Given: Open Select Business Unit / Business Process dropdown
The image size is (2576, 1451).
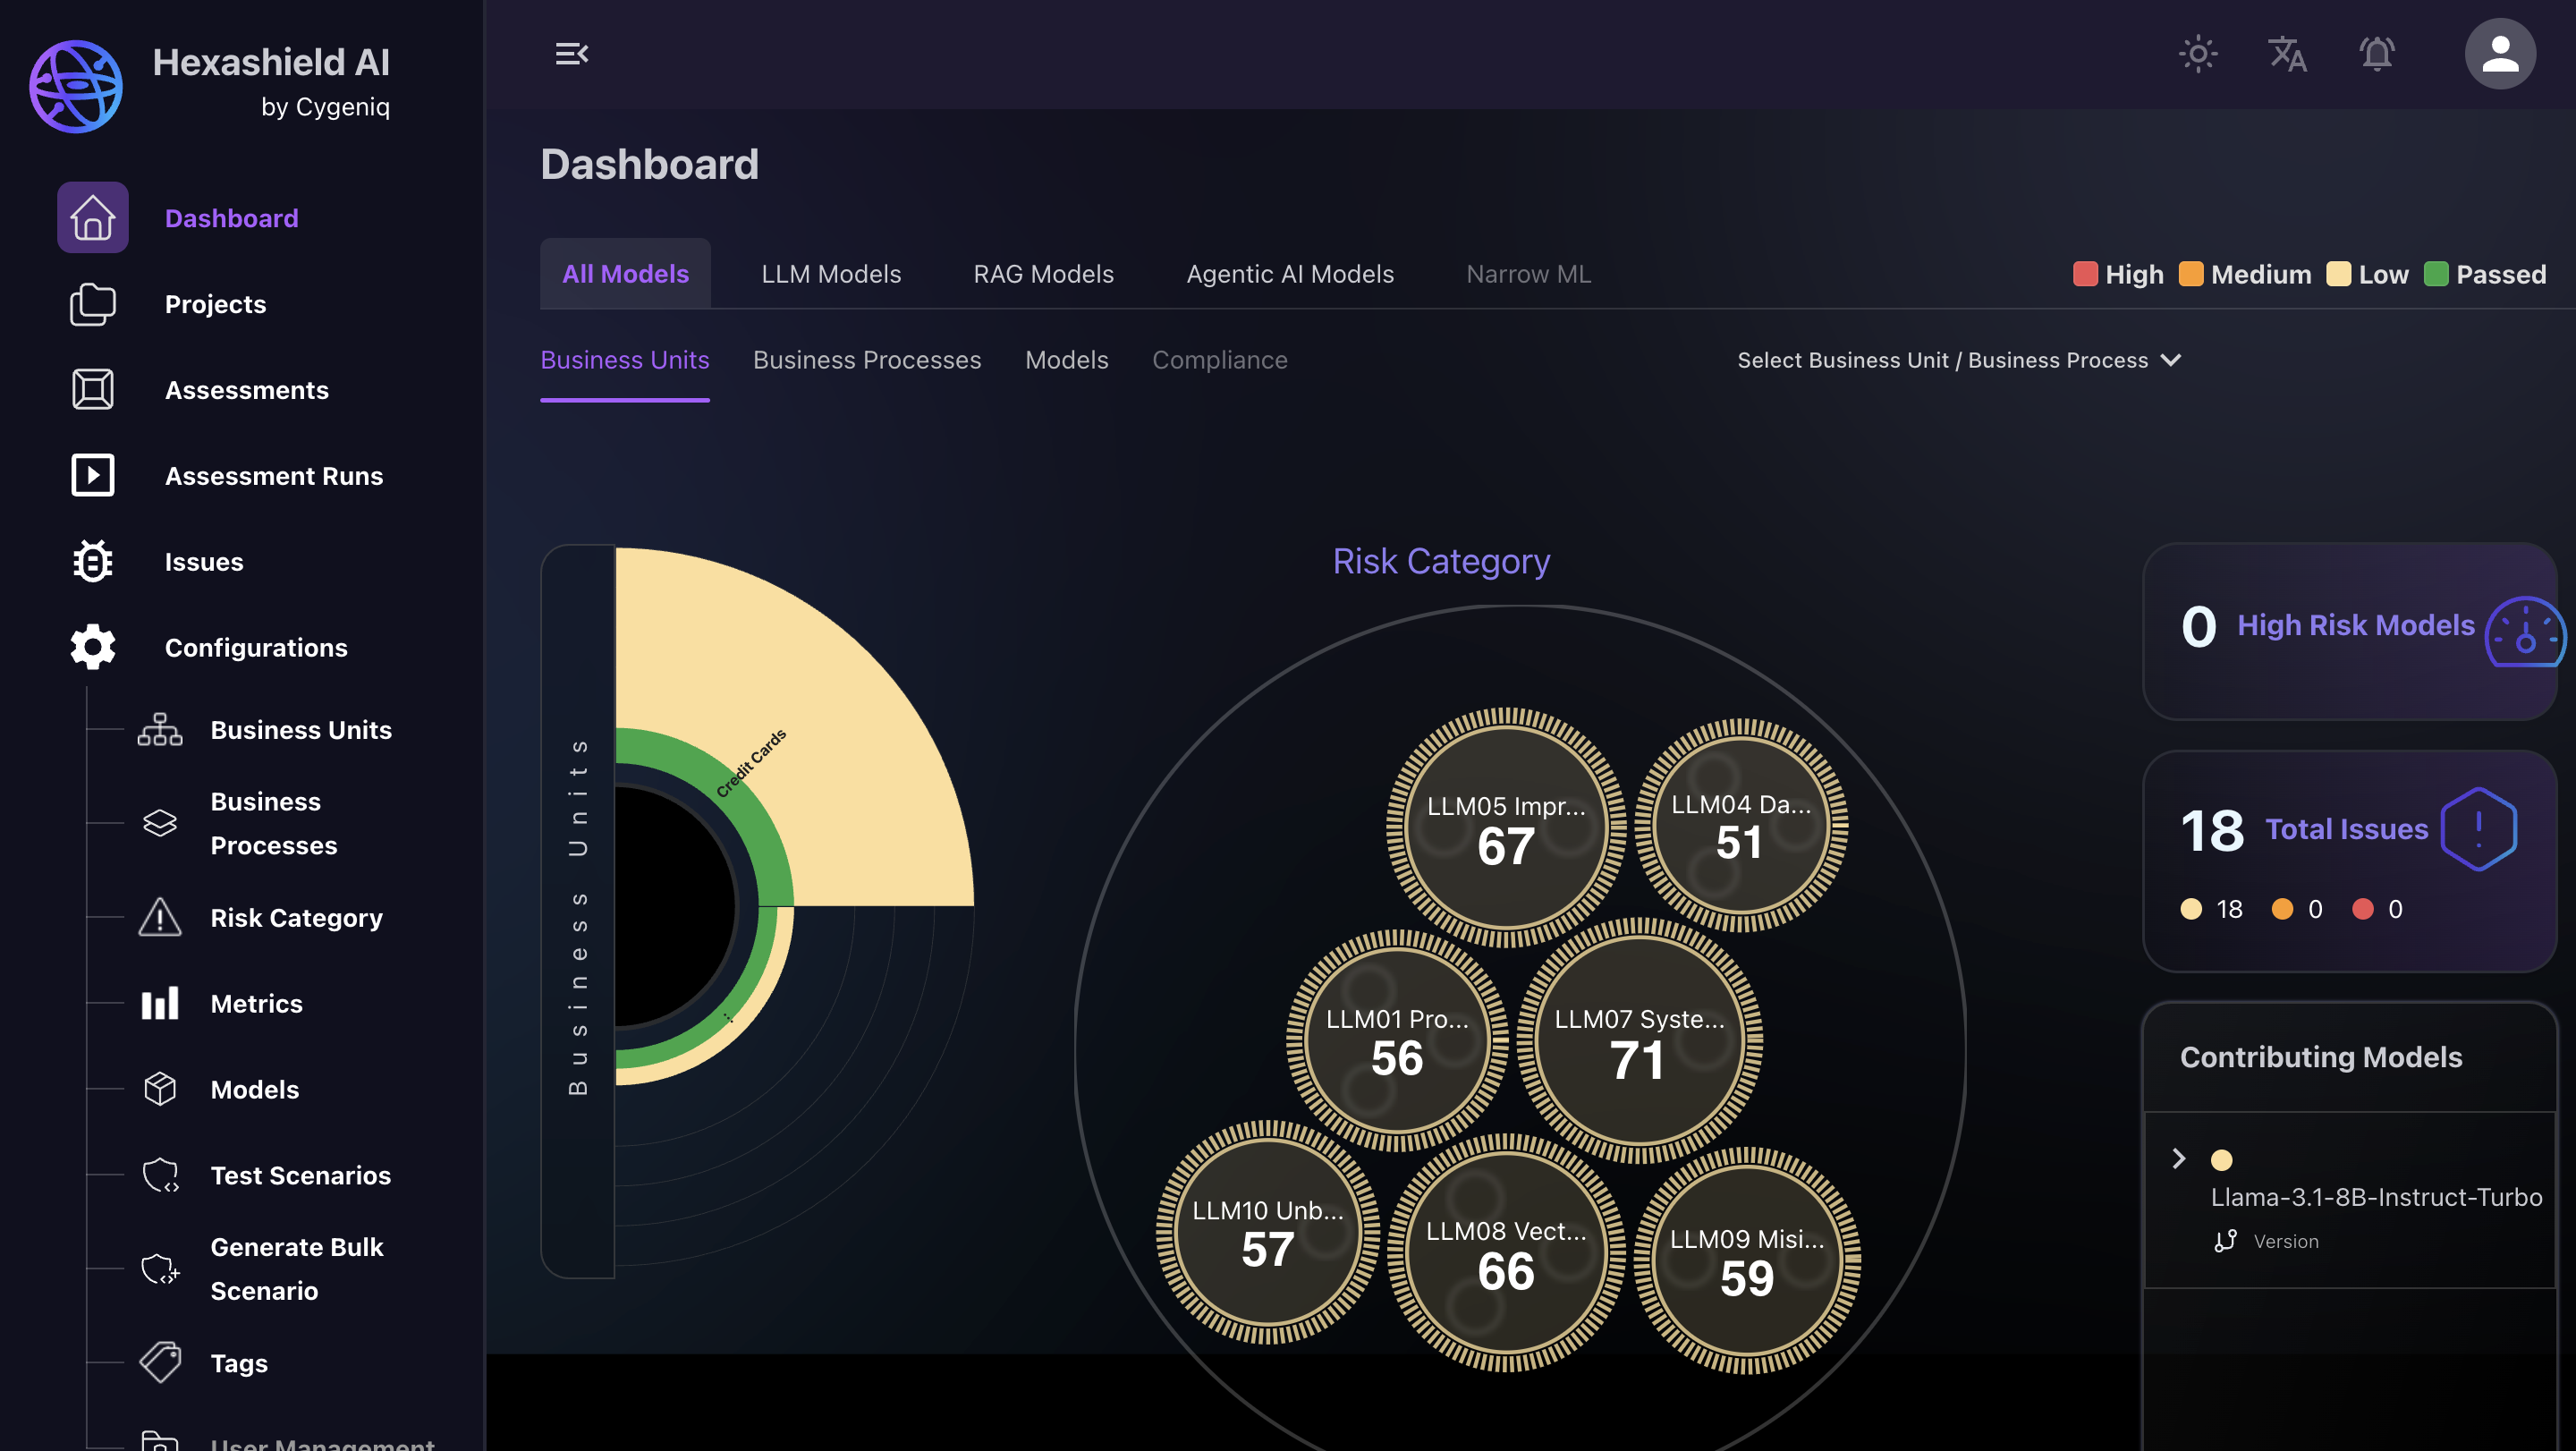Looking at the screenshot, I should pyautogui.click(x=1958, y=360).
